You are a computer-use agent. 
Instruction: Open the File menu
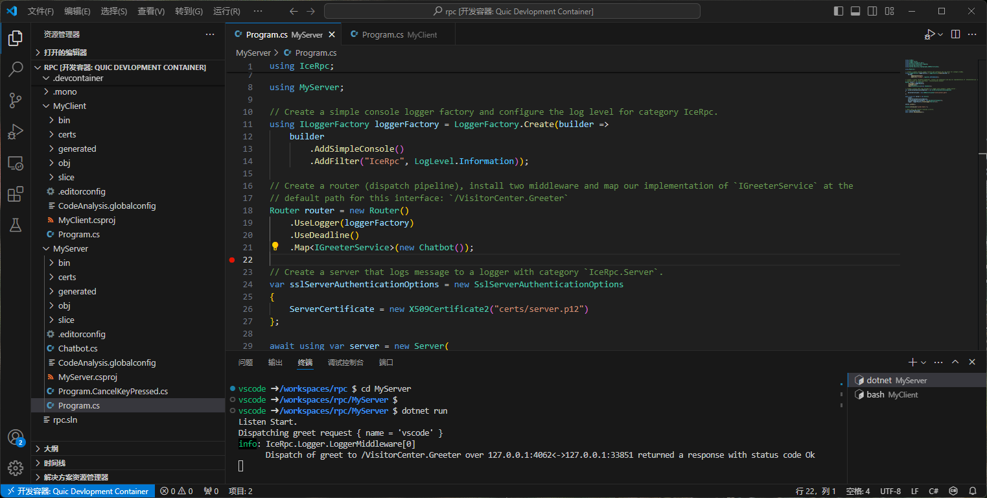tap(41, 12)
